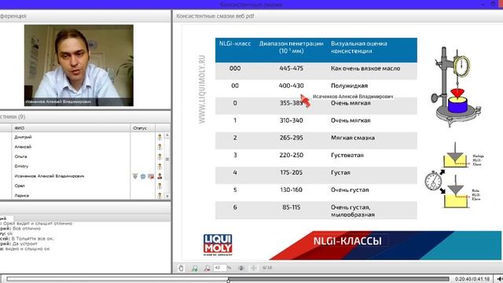Image resolution: width=503 pixels, height=283 pixels.
Task: Click the video playback progress bar
Action: coord(227,279)
